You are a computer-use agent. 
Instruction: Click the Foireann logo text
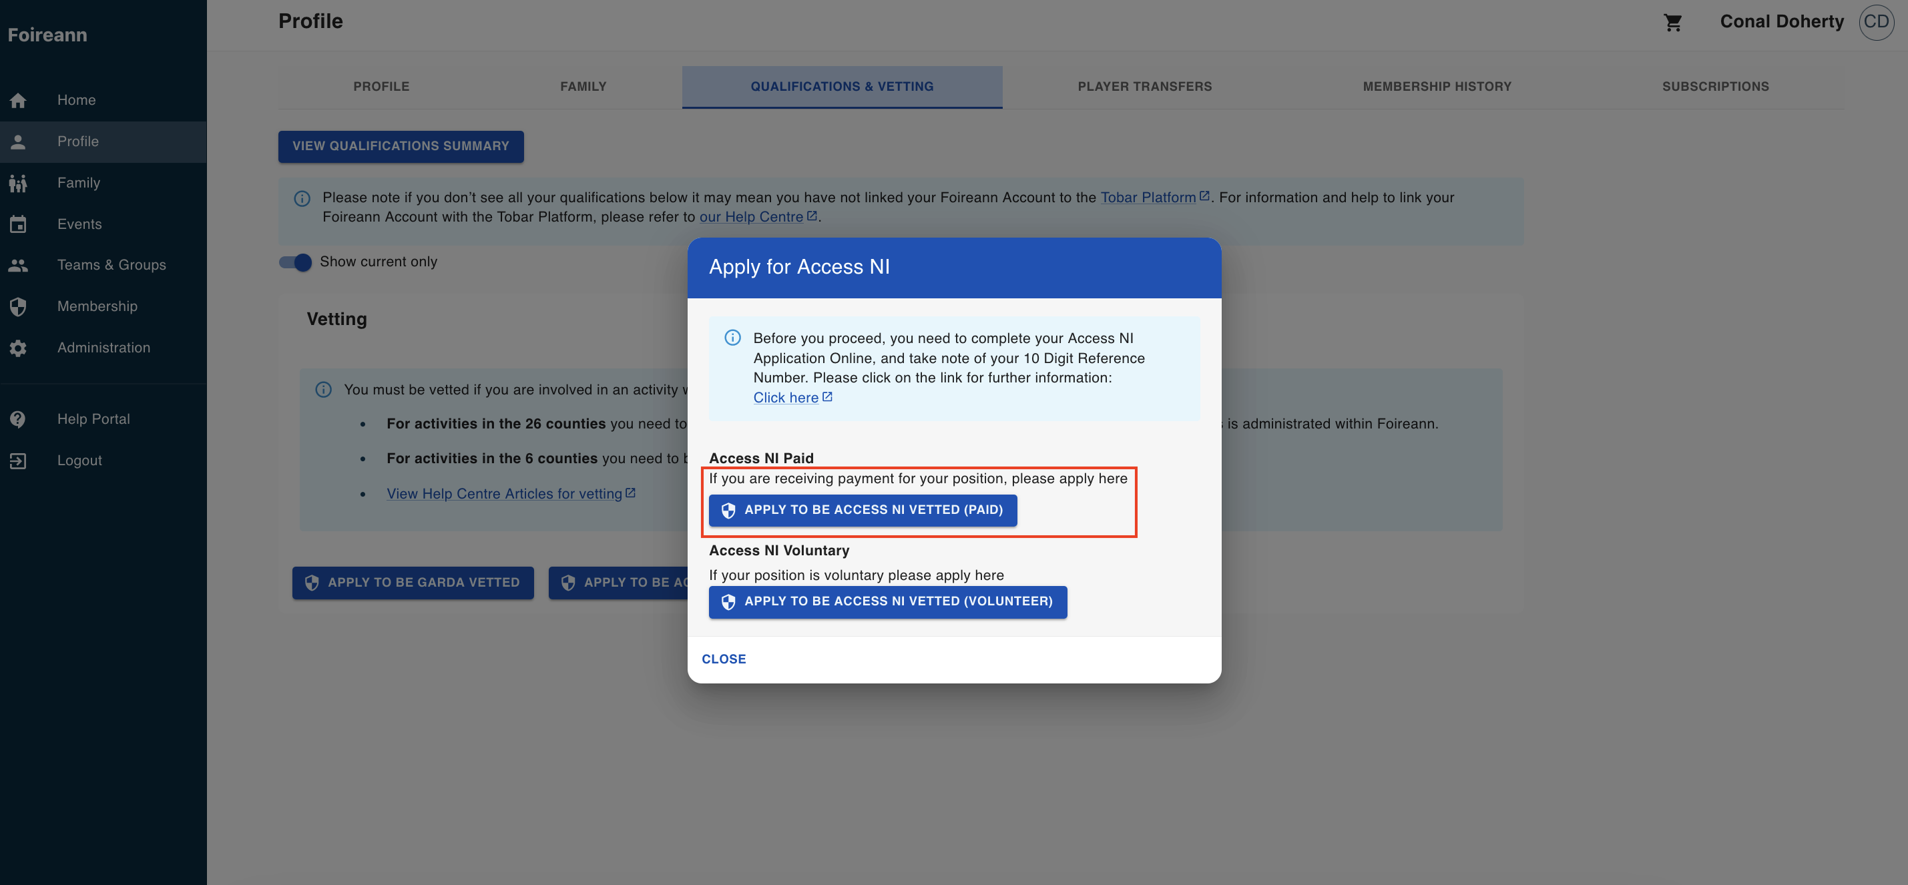click(x=47, y=35)
